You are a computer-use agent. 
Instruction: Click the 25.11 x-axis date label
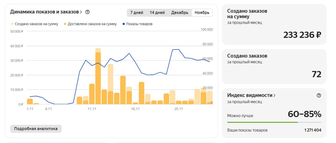pos(179,109)
